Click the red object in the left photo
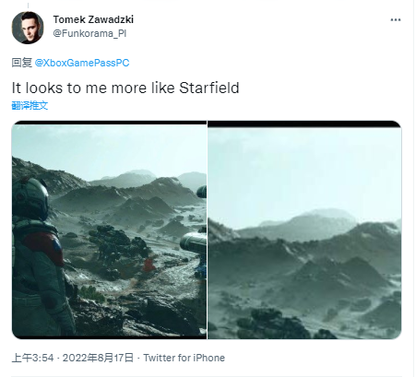416x377 pixels. (149, 265)
